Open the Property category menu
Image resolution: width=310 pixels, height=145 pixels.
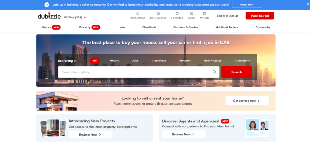tap(85, 27)
